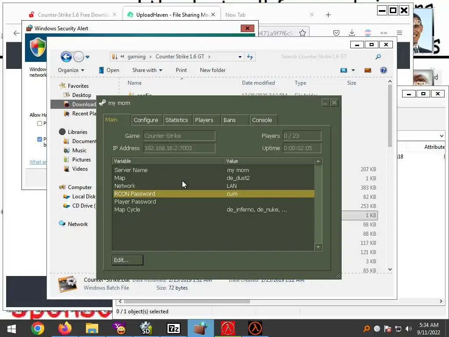The height and width of the screenshot is (337, 449).
Task: Open the Windows Start menu
Action: (x=11, y=328)
